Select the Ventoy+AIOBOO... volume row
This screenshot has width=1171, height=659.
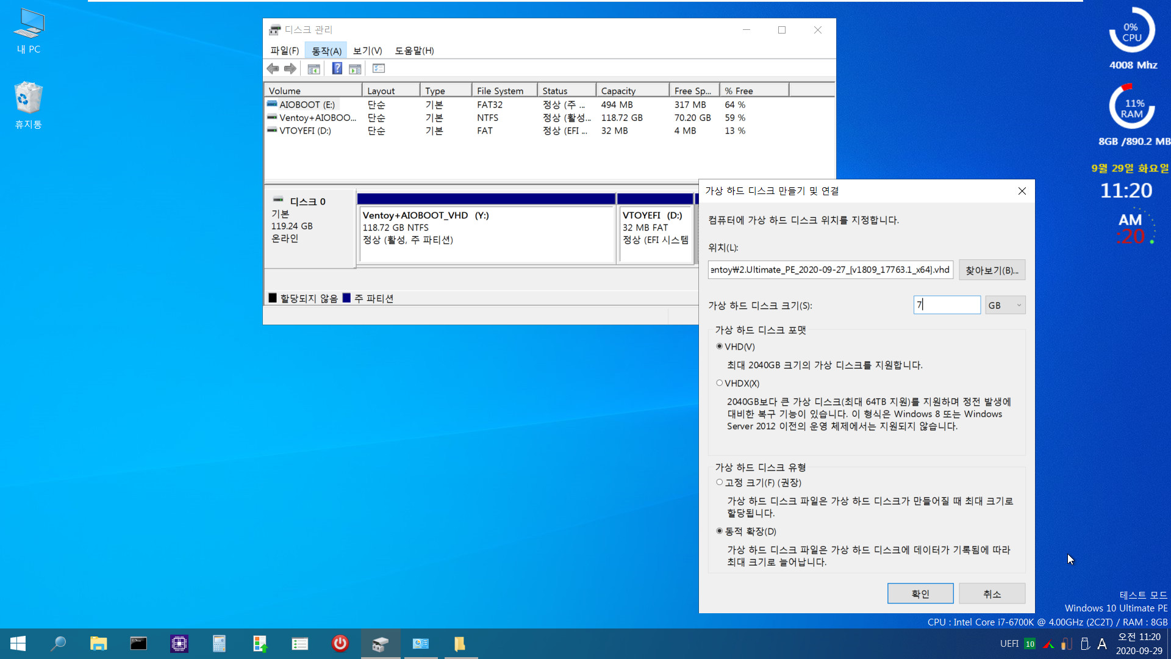pyautogui.click(x=549, y=118)
